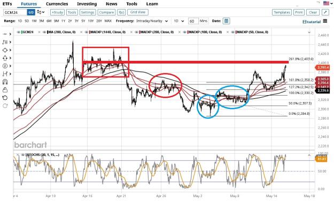Open the Learn menu
This screenshot has height=204, width=334.
click(x=152, y=4)
